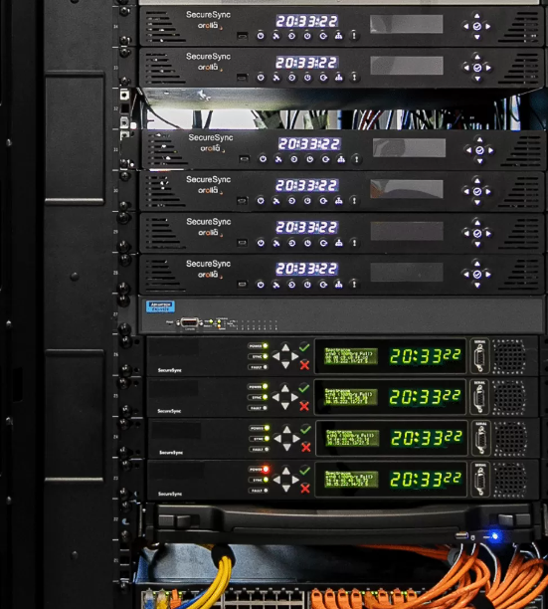This screenshot has height=609, width=548.
Task: Click the up arrow on the topmost Orolia keypad
Action: click(477, 16)
